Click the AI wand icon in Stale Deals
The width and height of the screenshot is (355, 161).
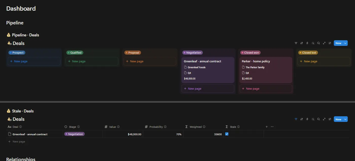(313, 119)
